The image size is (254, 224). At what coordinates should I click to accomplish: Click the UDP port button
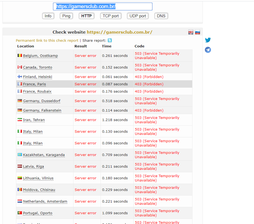[138, 16]
